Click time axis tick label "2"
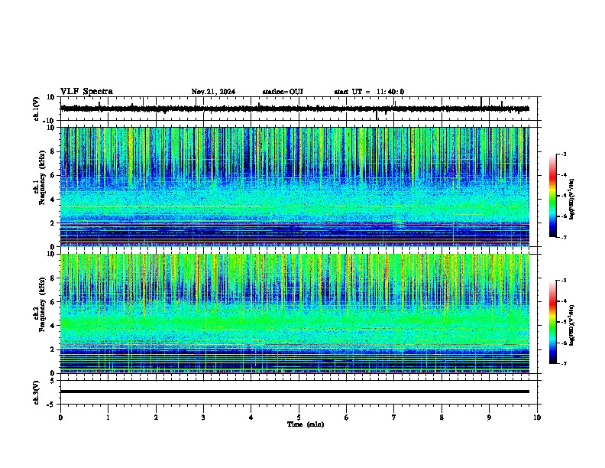The image size is (605, 468). click(x=156, y=418)
